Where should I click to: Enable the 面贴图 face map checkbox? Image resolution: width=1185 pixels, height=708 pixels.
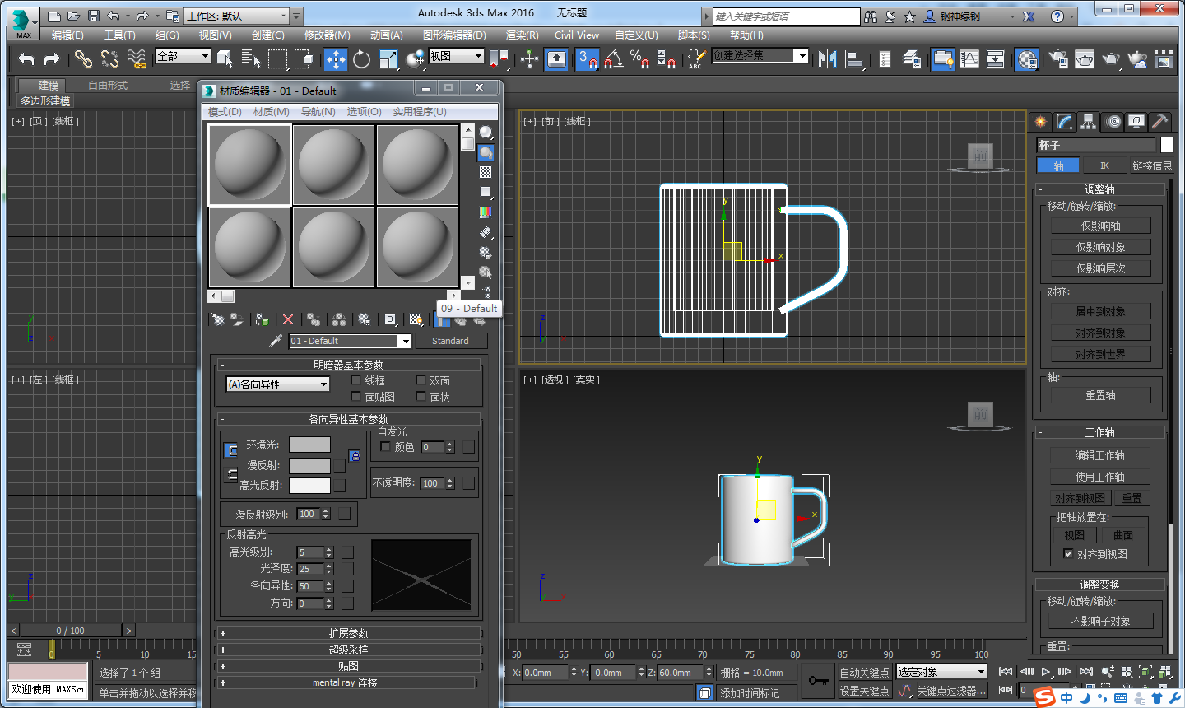pos(356,397)
